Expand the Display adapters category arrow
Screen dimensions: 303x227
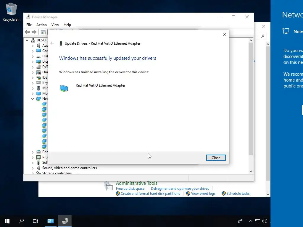[33, 61]
